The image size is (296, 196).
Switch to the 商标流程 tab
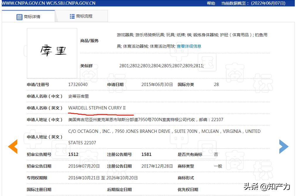click(x=85, y=16)
